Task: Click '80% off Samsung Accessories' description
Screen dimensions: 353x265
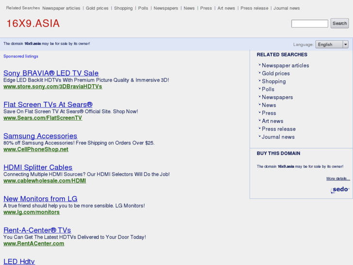Action: (79, 143)
